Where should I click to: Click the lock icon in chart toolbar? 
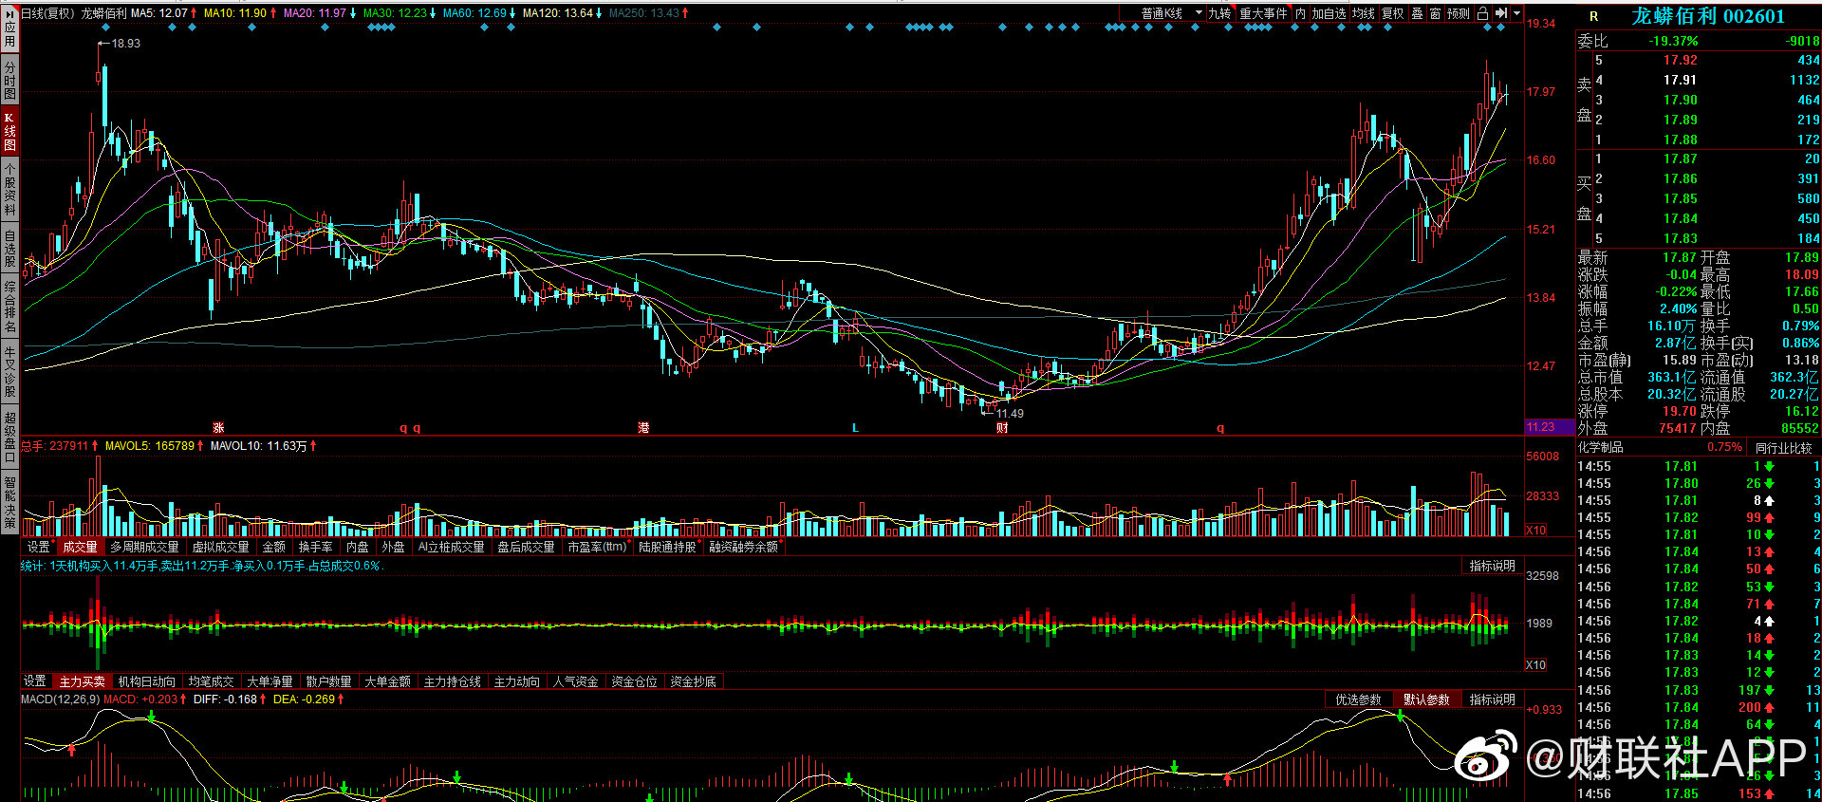[1482, 13]
